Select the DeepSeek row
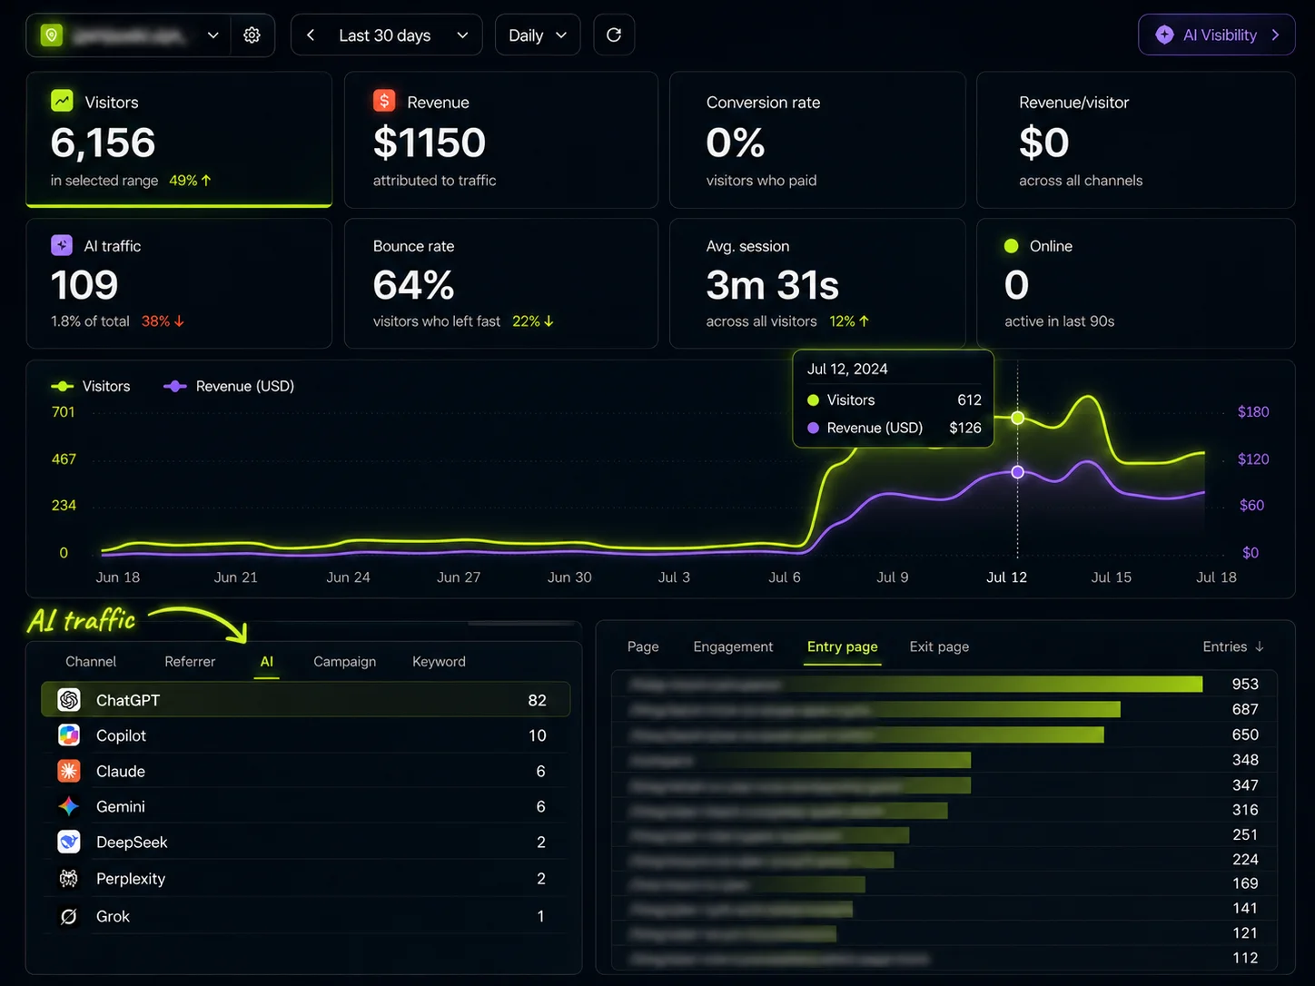Image resolution: width=1315 pixels, height=986 pixels. coord(306,842)
